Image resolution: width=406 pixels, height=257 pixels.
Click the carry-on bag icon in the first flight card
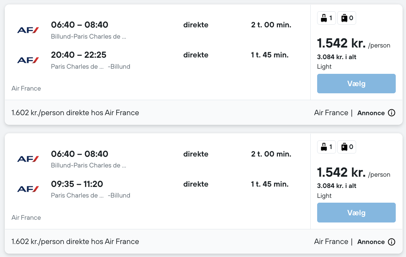click(x=323, y=18)
